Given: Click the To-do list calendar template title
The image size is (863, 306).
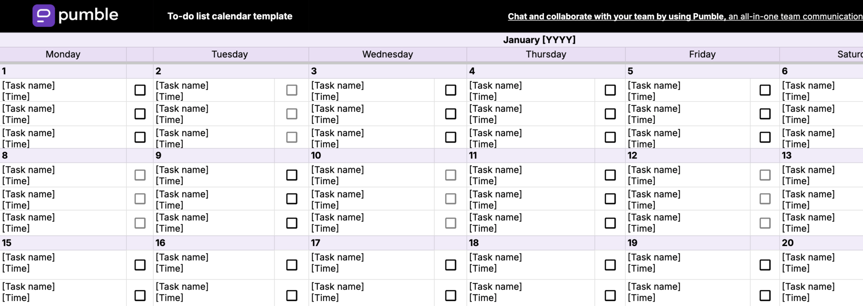Looking at the screenshot, I should tap(230, 16).
